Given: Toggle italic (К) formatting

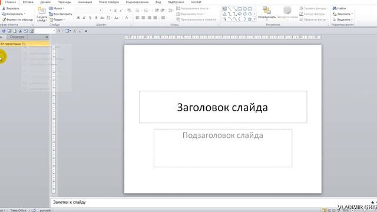Looking at the screenshot, I should click(x=84, y=18).
